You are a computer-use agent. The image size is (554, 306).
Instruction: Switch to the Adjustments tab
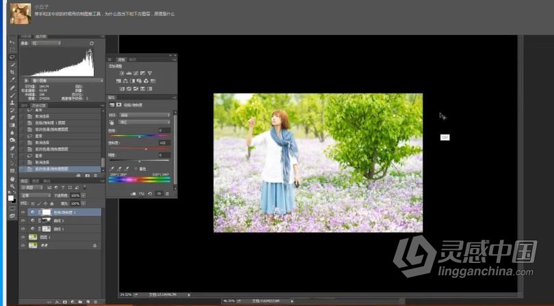tap(121, 59)
